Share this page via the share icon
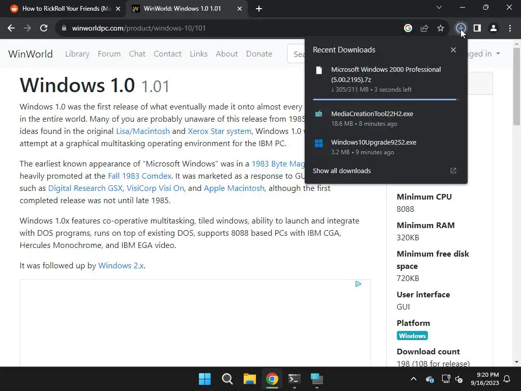 tap(424, 29)
